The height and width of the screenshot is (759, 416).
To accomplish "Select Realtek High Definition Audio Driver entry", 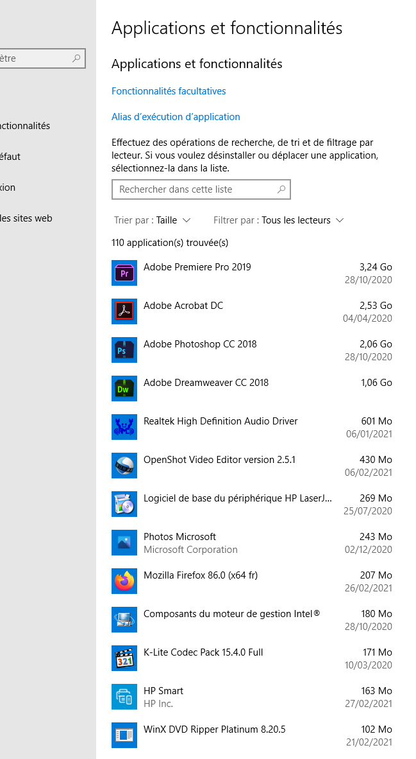I will (x=252, y=427).
